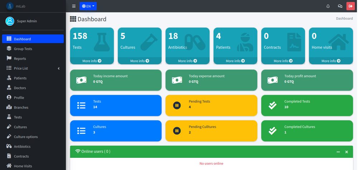The width and height of the screenshot is (358, 170).
Task: Click More info on Antibiotics card
Action: coord(187,61)
